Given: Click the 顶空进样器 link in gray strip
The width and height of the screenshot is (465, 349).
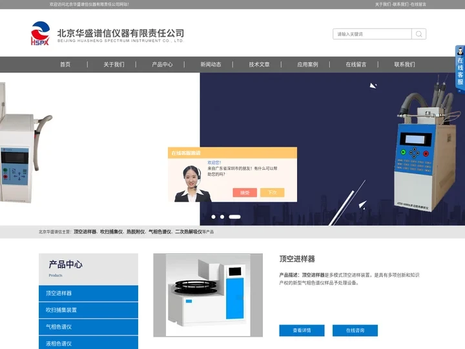Looking at the screenshot, I should (85, 232).
